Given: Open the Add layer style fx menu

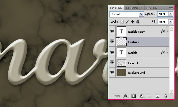Looking at the screenshot, I should click(126, 96).
